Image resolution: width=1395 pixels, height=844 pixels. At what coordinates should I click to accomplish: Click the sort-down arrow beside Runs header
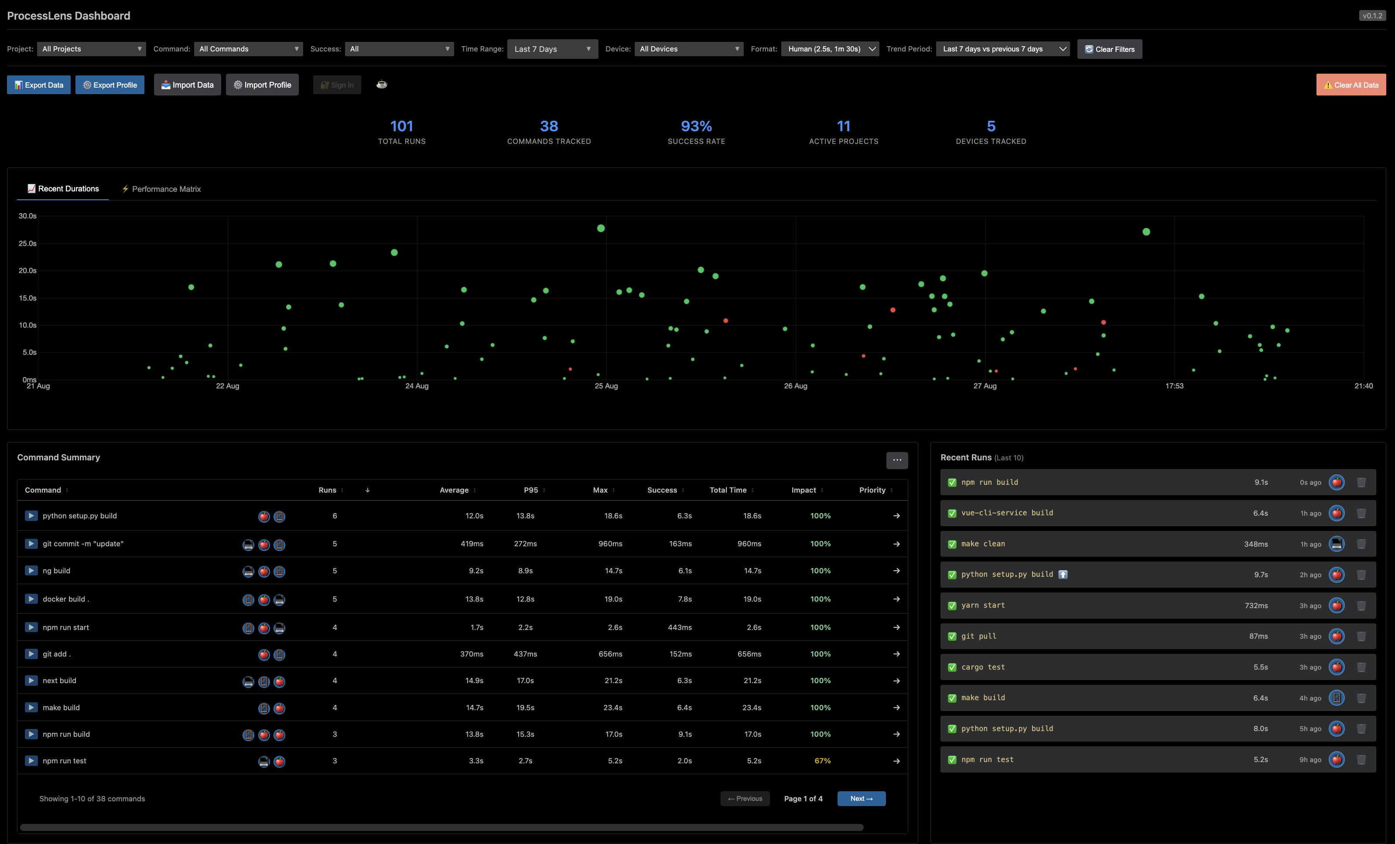pyautogui.click(x=367, y=490)
